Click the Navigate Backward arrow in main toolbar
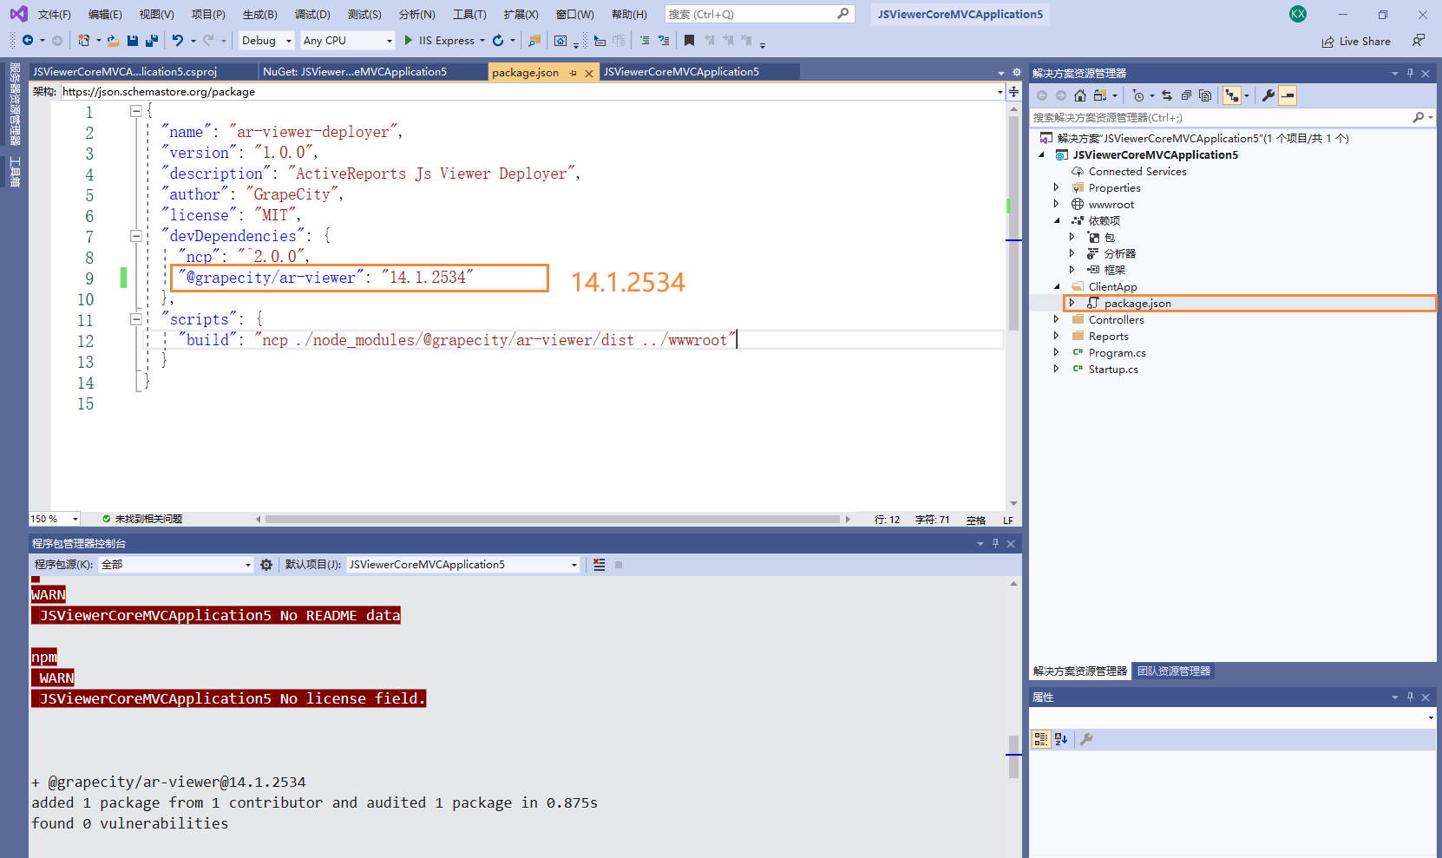Viewport: 1442px width, 858px height. (28, 41)
